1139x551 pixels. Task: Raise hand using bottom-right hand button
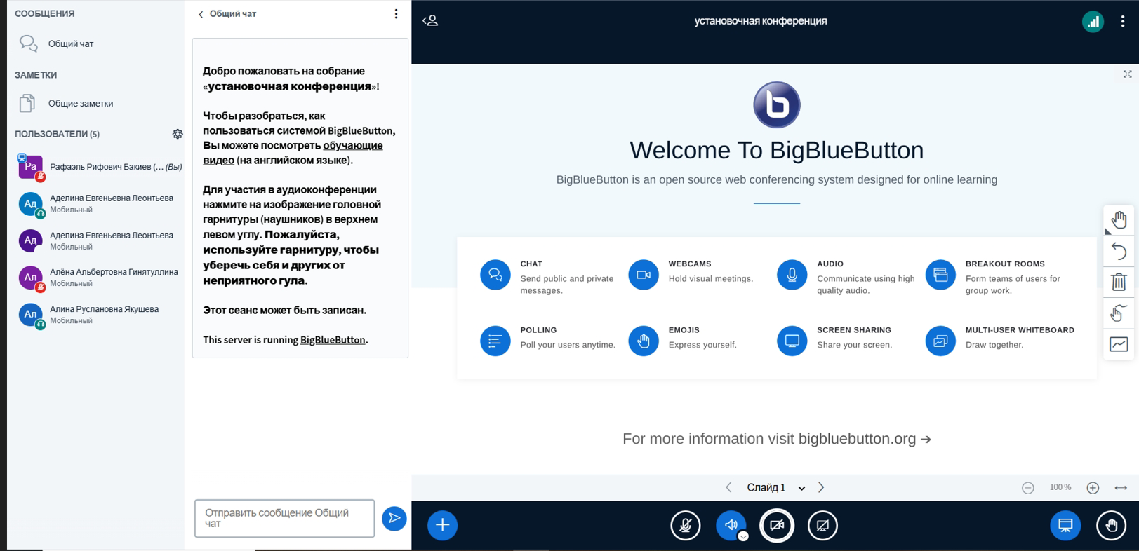pos(1111,525)
